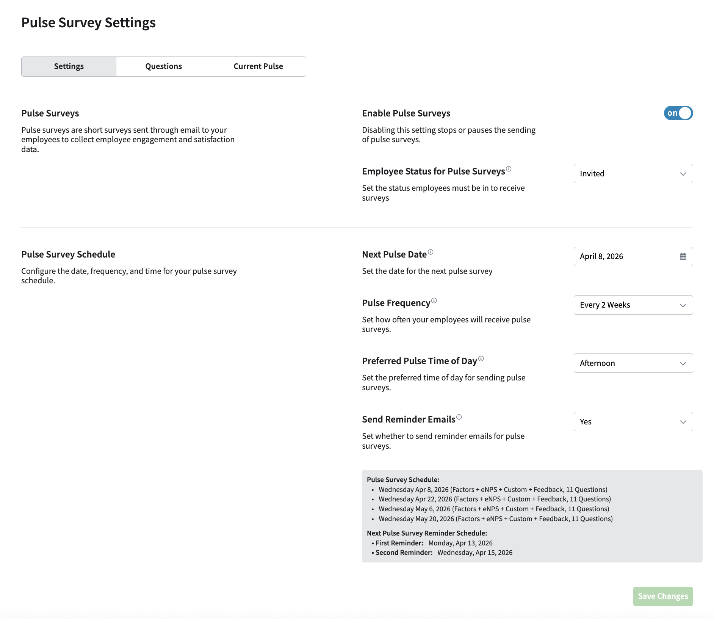
Task: Toggle Enable Pulse Surveys switch off
Action: (678, 113)
